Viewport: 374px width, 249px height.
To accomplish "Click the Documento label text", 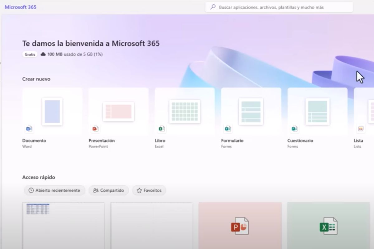I will (x=34, y=141).
